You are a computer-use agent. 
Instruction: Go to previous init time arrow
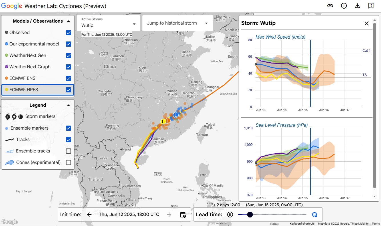pos(89,215)
